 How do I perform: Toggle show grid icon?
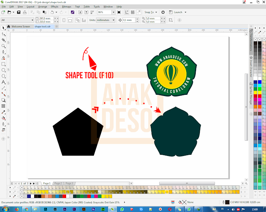(x=133, y=12)
